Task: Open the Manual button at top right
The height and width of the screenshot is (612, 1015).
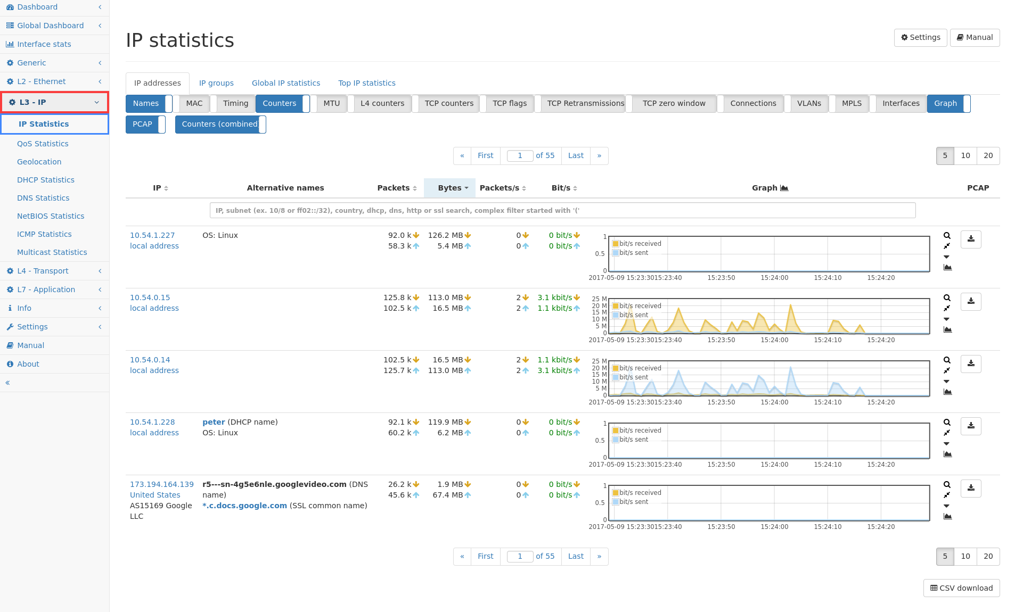Action: click(x=975, y=37)
